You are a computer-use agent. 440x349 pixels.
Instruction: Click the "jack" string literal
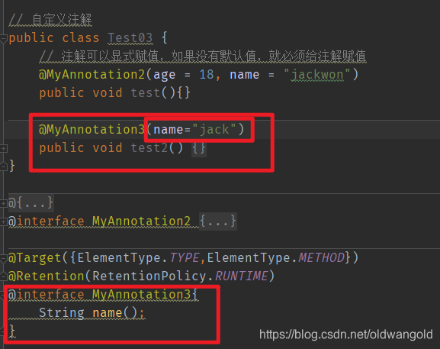click(214, 130)
